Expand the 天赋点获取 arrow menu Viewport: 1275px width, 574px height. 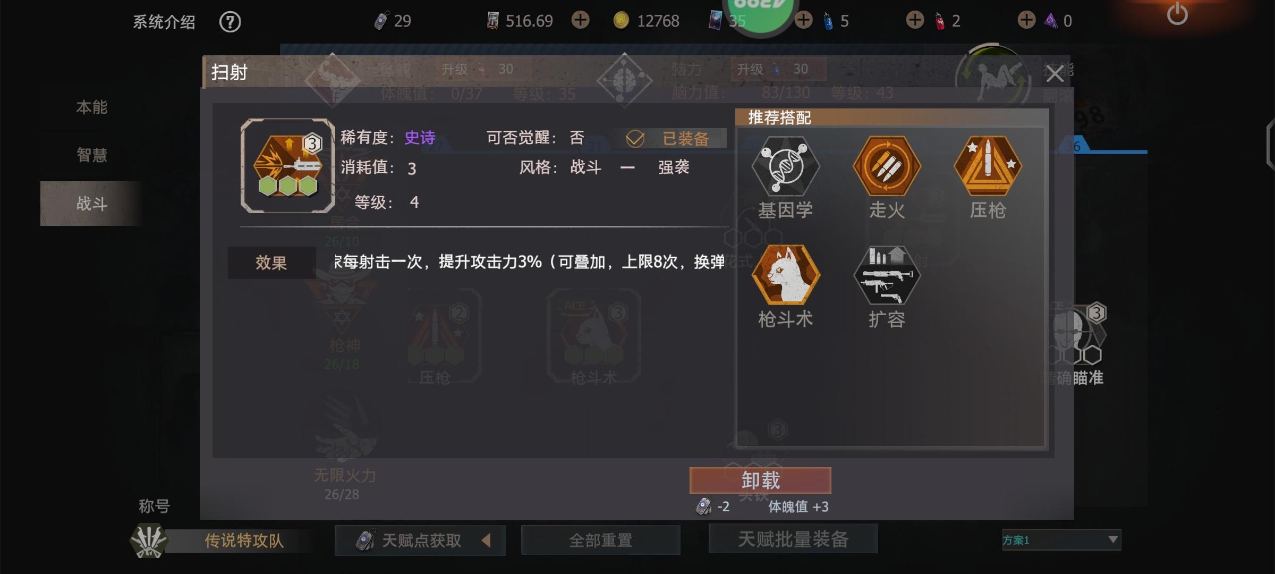[x=486, y=541]
